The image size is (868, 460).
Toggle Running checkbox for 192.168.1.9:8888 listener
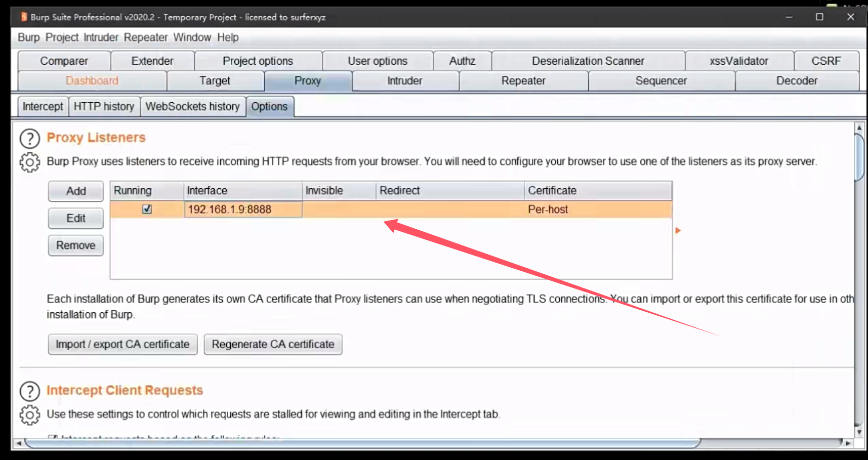tap(147, 209)
